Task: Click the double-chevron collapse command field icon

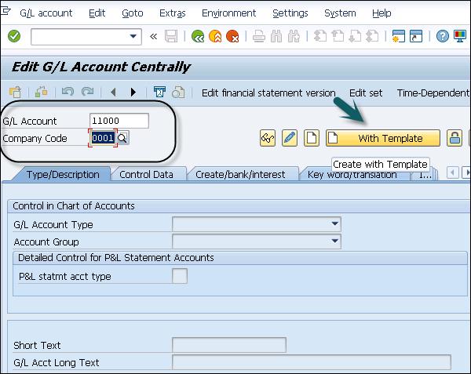Action: [x=154, y=36]
